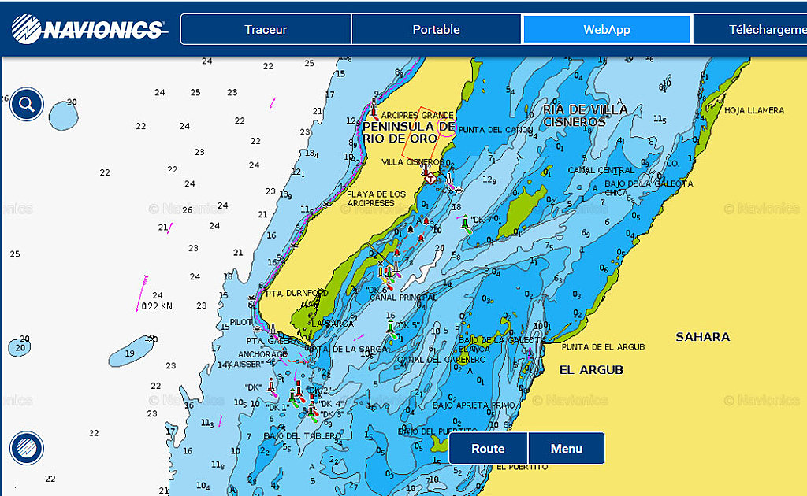This screenshot has height=496, width=807.
Task: Switch to the Portable tab
Action: pyautogui.click(x=436, y=29)
